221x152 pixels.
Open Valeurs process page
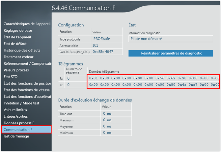point(16,70)
